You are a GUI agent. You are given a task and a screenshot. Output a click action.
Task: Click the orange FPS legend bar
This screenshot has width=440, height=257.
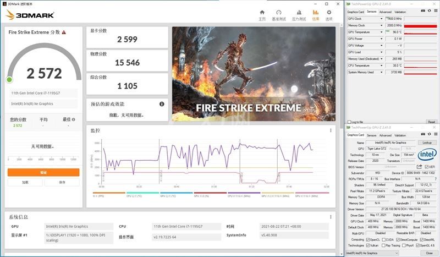[x=109, y=193]
